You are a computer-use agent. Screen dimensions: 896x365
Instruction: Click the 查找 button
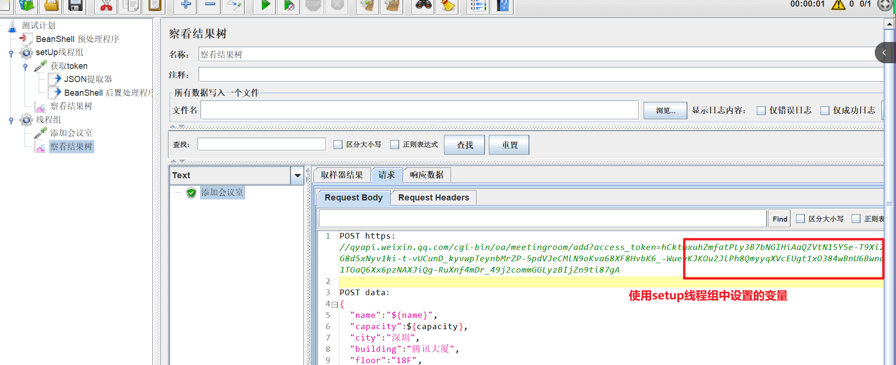tap(465, 145)
